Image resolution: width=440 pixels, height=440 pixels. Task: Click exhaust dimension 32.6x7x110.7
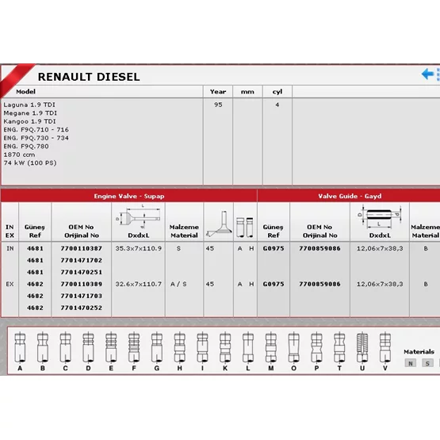coord(138,284)
